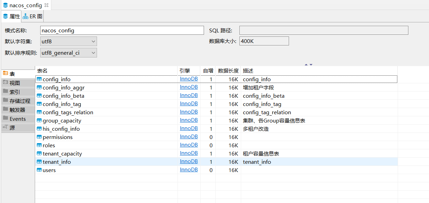Viewport: 429px width, 203px height.
Task: Select the 源 source sidebar item
Action: pos(12,128)
